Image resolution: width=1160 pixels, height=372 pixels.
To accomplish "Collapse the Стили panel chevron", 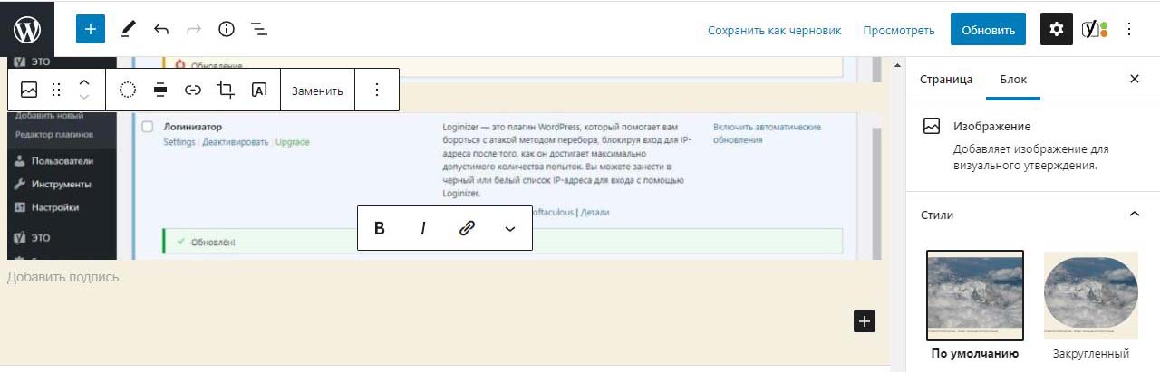I will tap(1134, 215).
